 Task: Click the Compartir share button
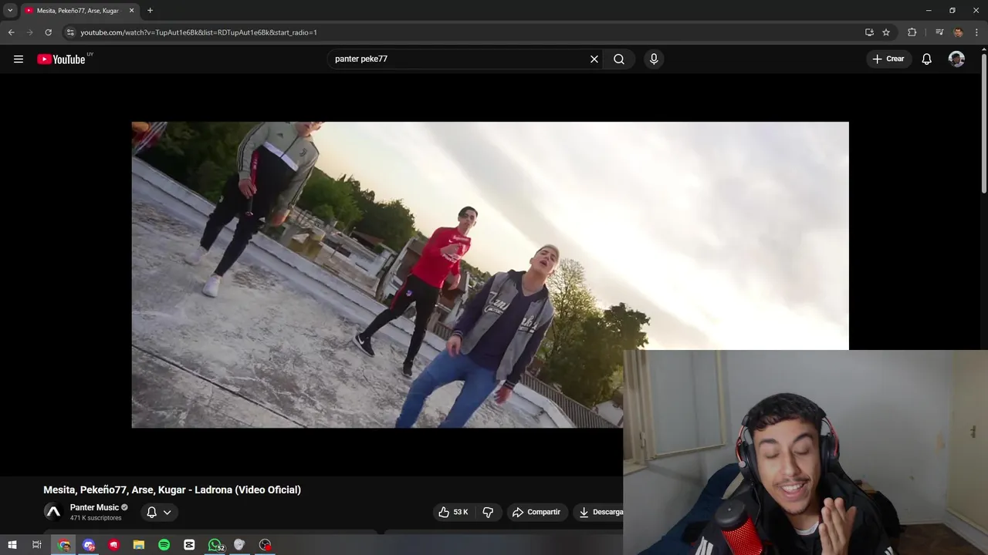click(536, 512)
